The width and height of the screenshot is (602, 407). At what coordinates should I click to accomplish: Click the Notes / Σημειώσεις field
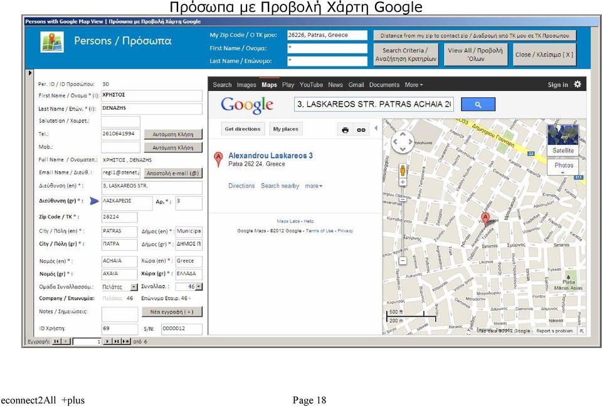[119, 314]
